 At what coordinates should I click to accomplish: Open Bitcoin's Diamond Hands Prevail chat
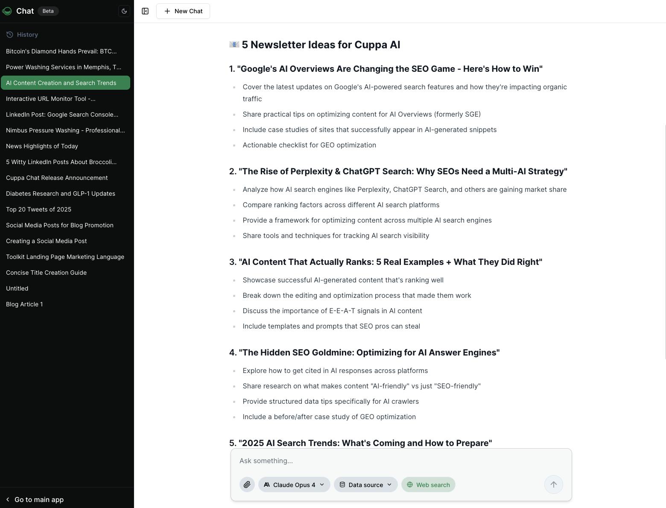[x=61, y=51]
